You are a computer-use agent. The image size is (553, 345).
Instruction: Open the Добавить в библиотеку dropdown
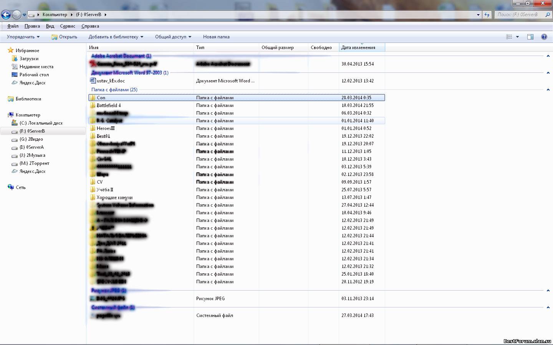pos(116,37)
